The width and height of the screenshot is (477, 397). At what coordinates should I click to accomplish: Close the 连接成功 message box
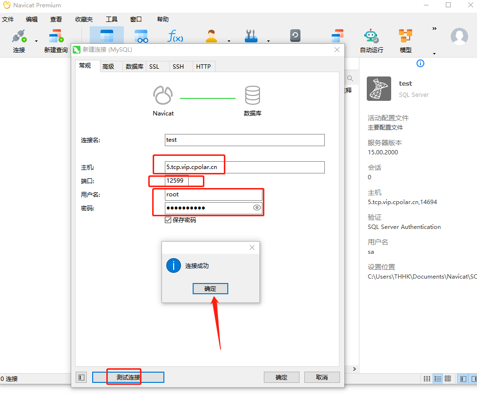pos(252,247)
